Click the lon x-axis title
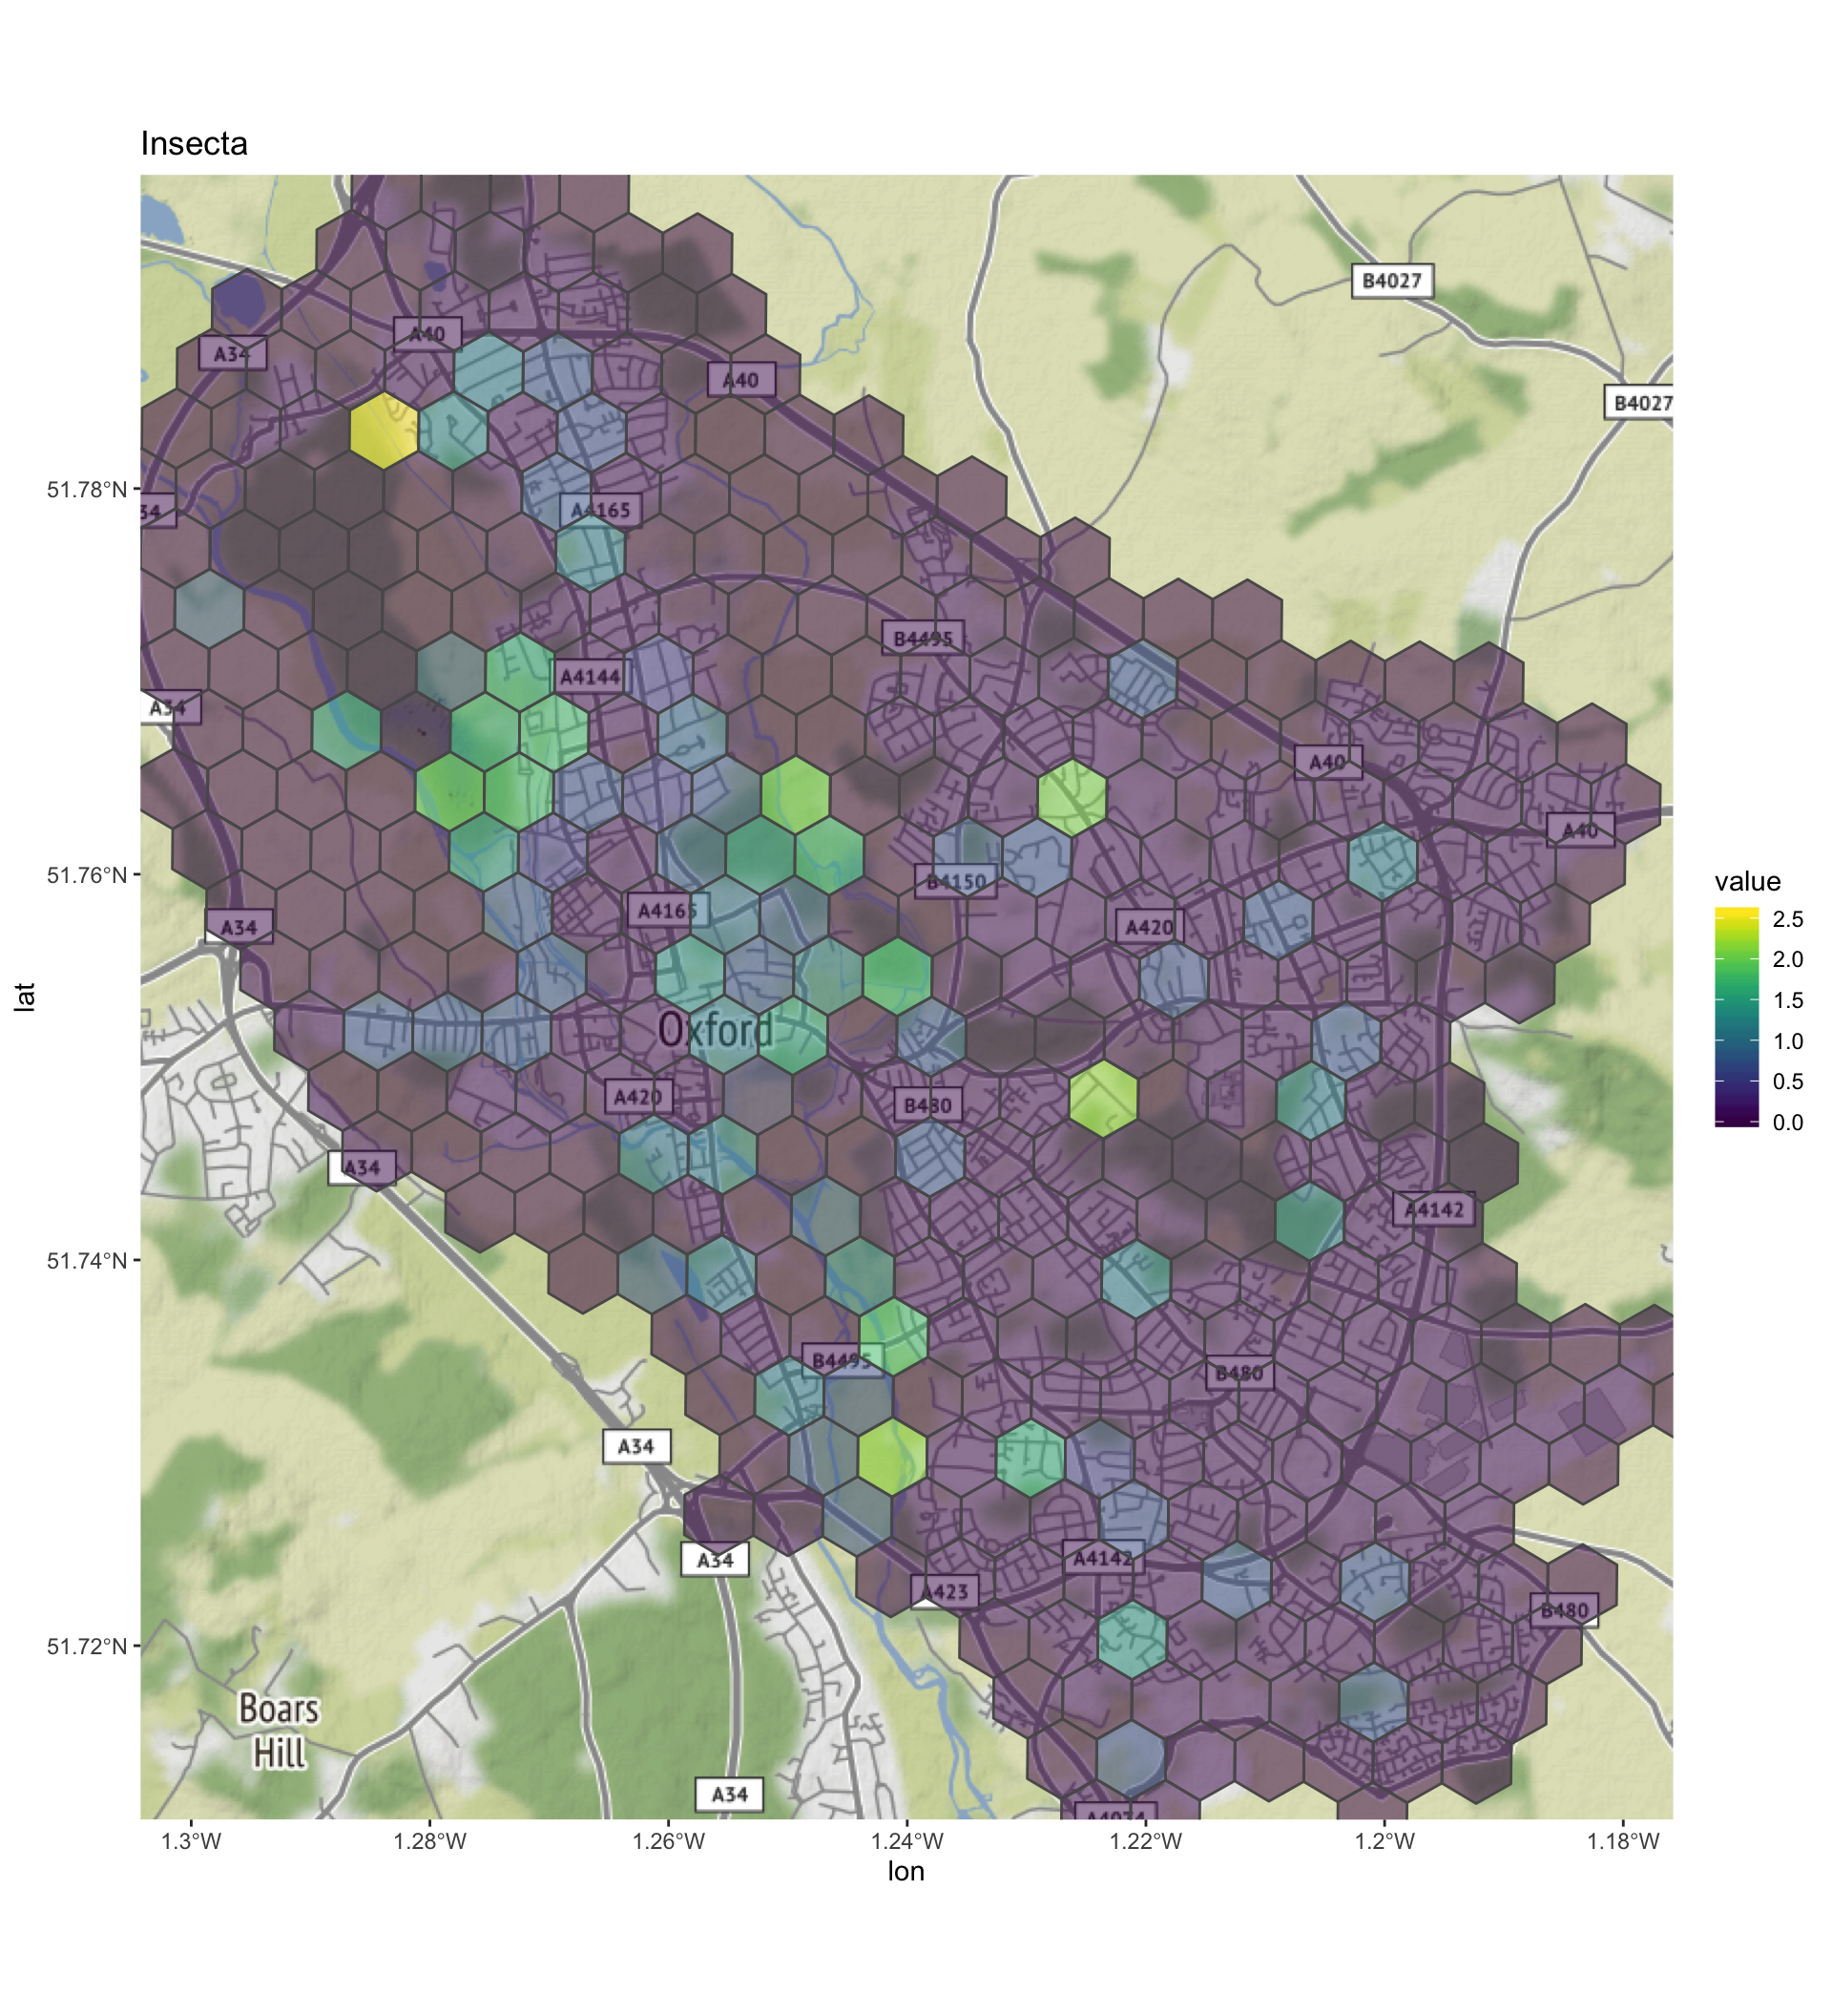 [906, 1872]
